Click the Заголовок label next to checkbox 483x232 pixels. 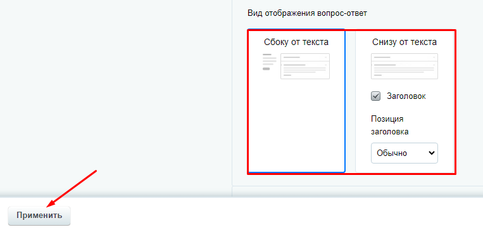pos(406,96)
